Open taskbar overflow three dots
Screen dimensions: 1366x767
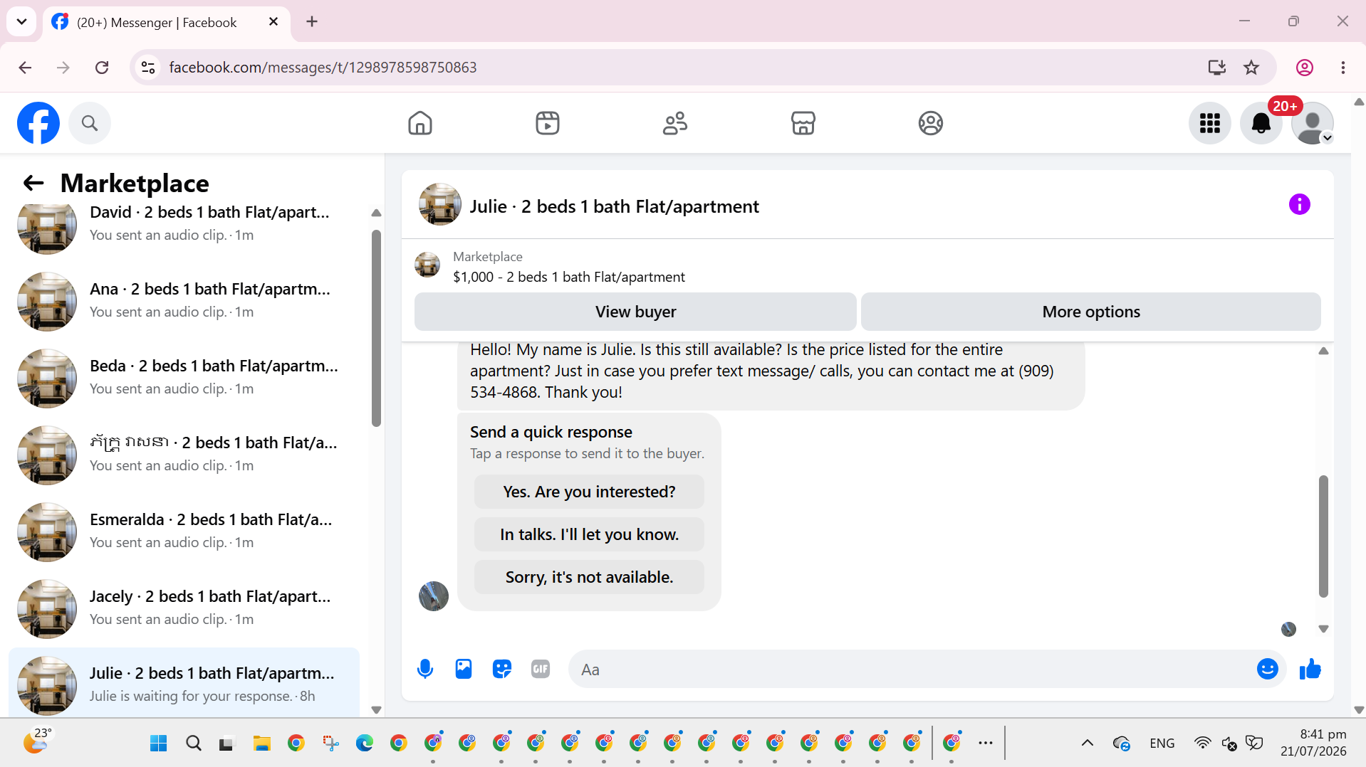[x=986, y=744]
